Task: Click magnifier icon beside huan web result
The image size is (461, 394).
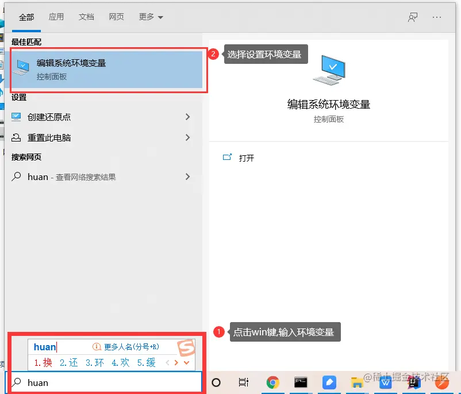Action: (x=16, y=177)
